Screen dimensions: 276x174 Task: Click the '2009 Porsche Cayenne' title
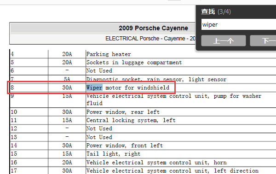[153, 28]
